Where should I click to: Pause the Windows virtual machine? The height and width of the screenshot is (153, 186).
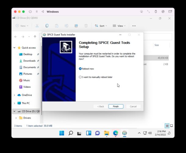pyautogui.click(x=37, y=12)
